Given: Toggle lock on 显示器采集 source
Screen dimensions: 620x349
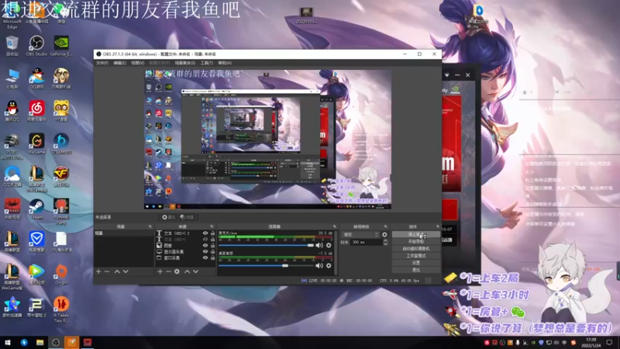Looking at the screenshot, I should pos(212,251).
